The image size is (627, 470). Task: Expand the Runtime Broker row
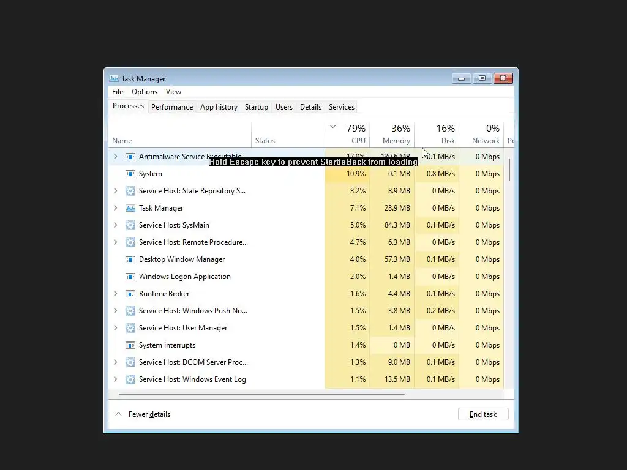[116, 294]
